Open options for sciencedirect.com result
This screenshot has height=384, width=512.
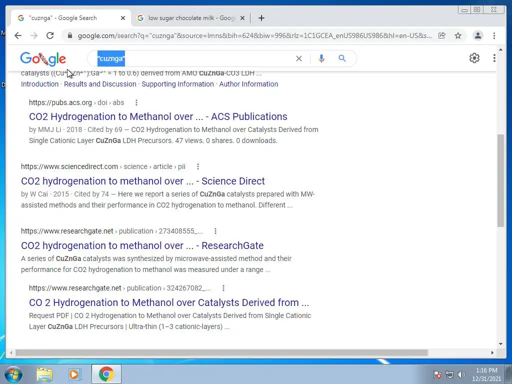point(197,166)
